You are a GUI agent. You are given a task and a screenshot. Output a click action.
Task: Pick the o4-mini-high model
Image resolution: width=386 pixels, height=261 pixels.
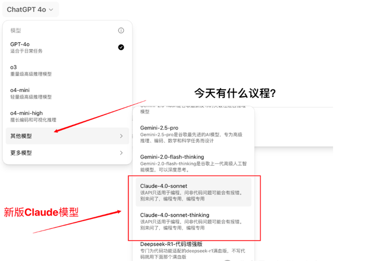tap(67, 117)
